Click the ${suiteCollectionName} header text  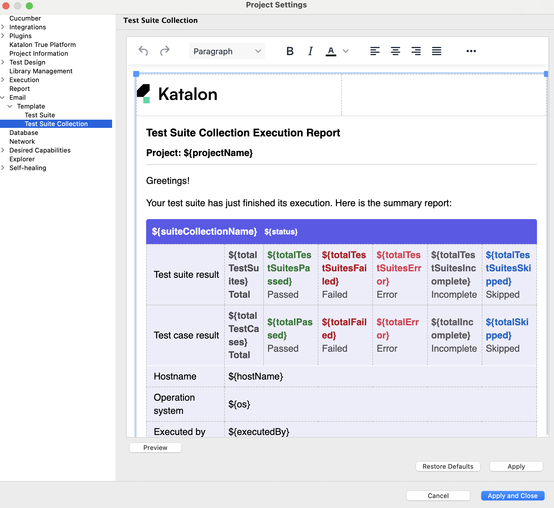coord(205,231)
